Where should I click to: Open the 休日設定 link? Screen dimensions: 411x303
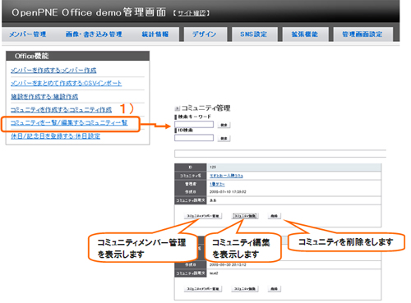55,136
